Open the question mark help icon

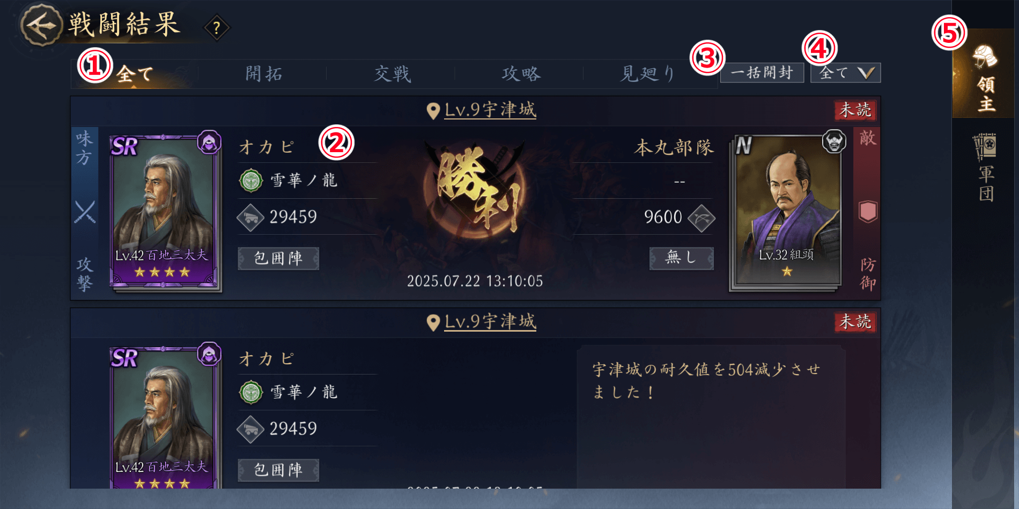click(x=217, y=28)
